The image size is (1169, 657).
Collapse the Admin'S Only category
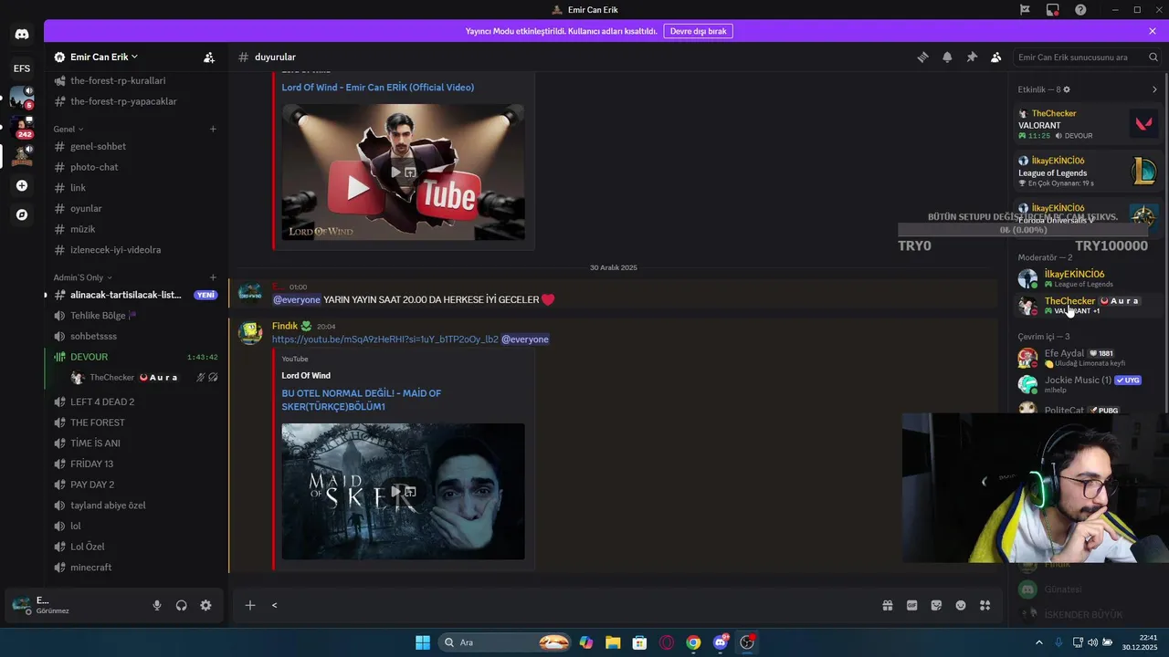tap(83, 277)
